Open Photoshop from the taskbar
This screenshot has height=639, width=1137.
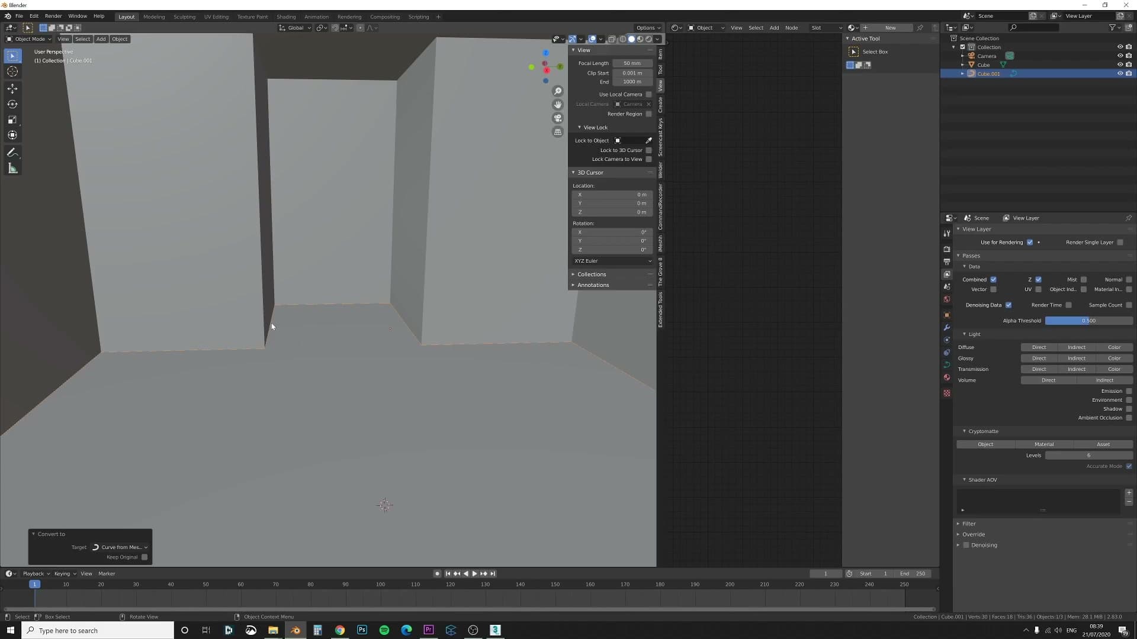pyautogui.click(x=362, y=630)
